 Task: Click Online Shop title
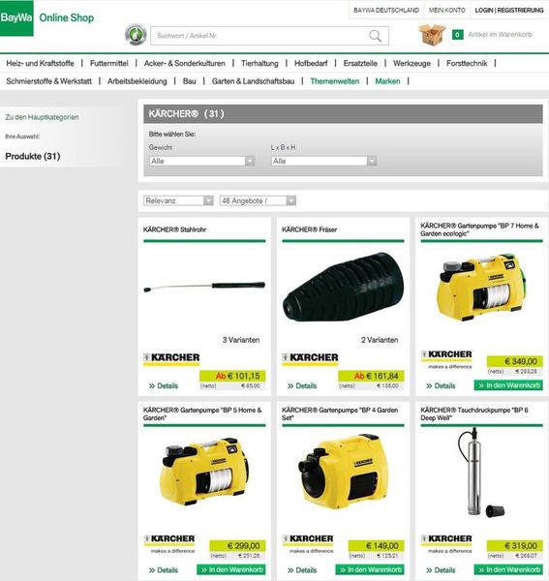pyautogui.click(x=67, y=17)
